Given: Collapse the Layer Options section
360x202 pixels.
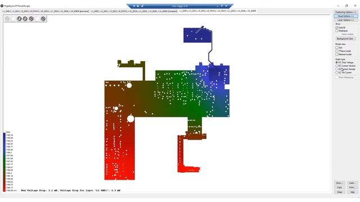Looking at the screenshot, I should click(x=345, y=20).
